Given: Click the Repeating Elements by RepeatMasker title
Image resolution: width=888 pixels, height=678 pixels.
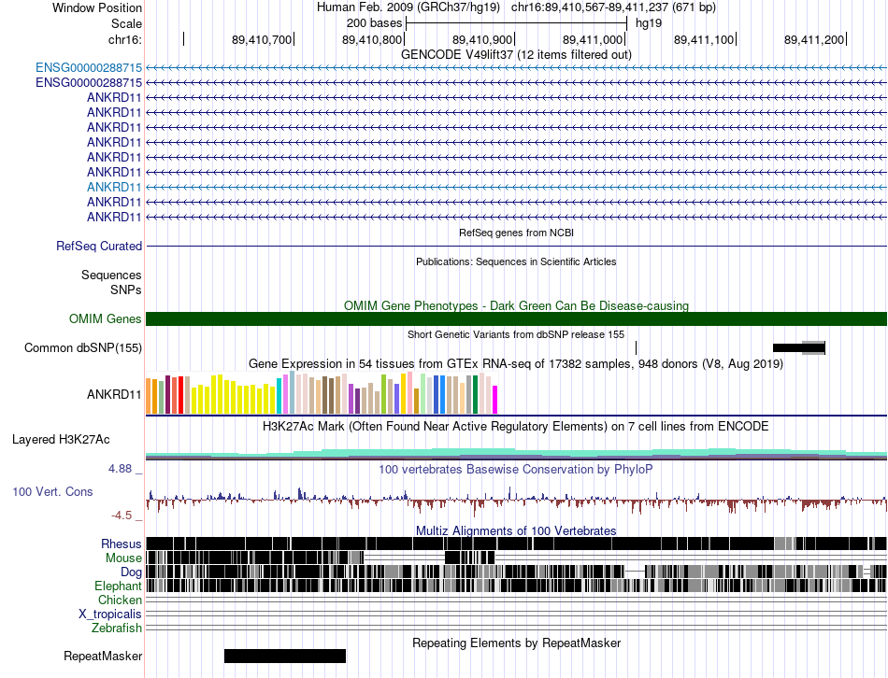Looking at the screenshot, I should [516, 643].
